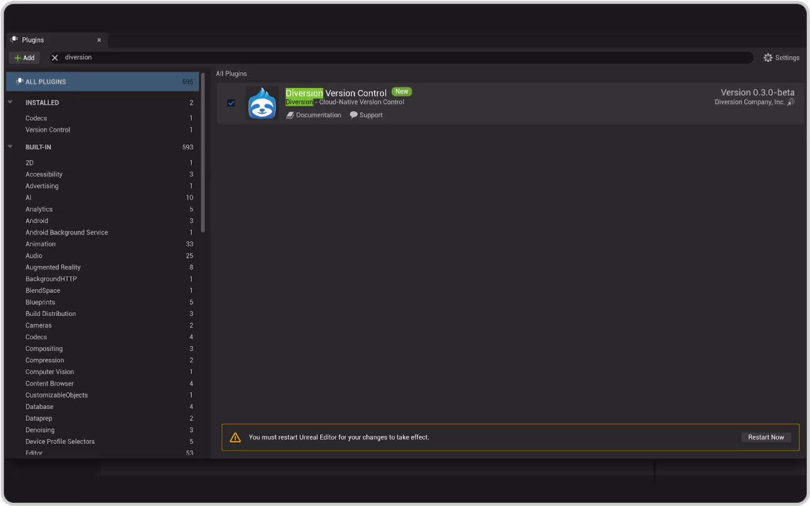
Task: Click Restart Now button
Action: tap(766, 437)
